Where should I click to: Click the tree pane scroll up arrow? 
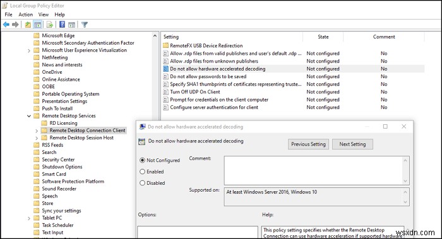click(x=155, y=36)
